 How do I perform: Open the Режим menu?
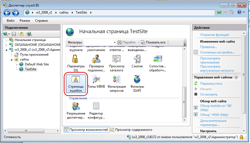click(x=25, y=21)
